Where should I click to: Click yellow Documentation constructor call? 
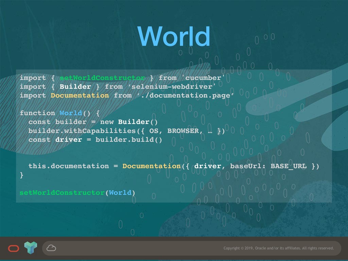(152, 166)
